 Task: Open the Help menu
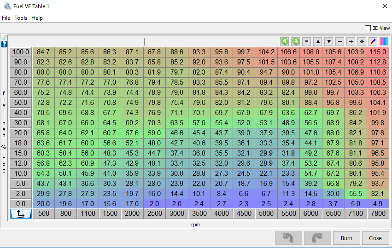pos(37,18)
